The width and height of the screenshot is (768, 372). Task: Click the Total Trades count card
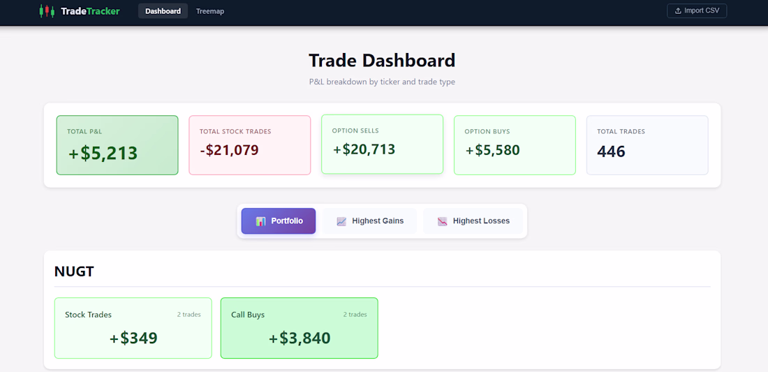click(x=647, y=145)
